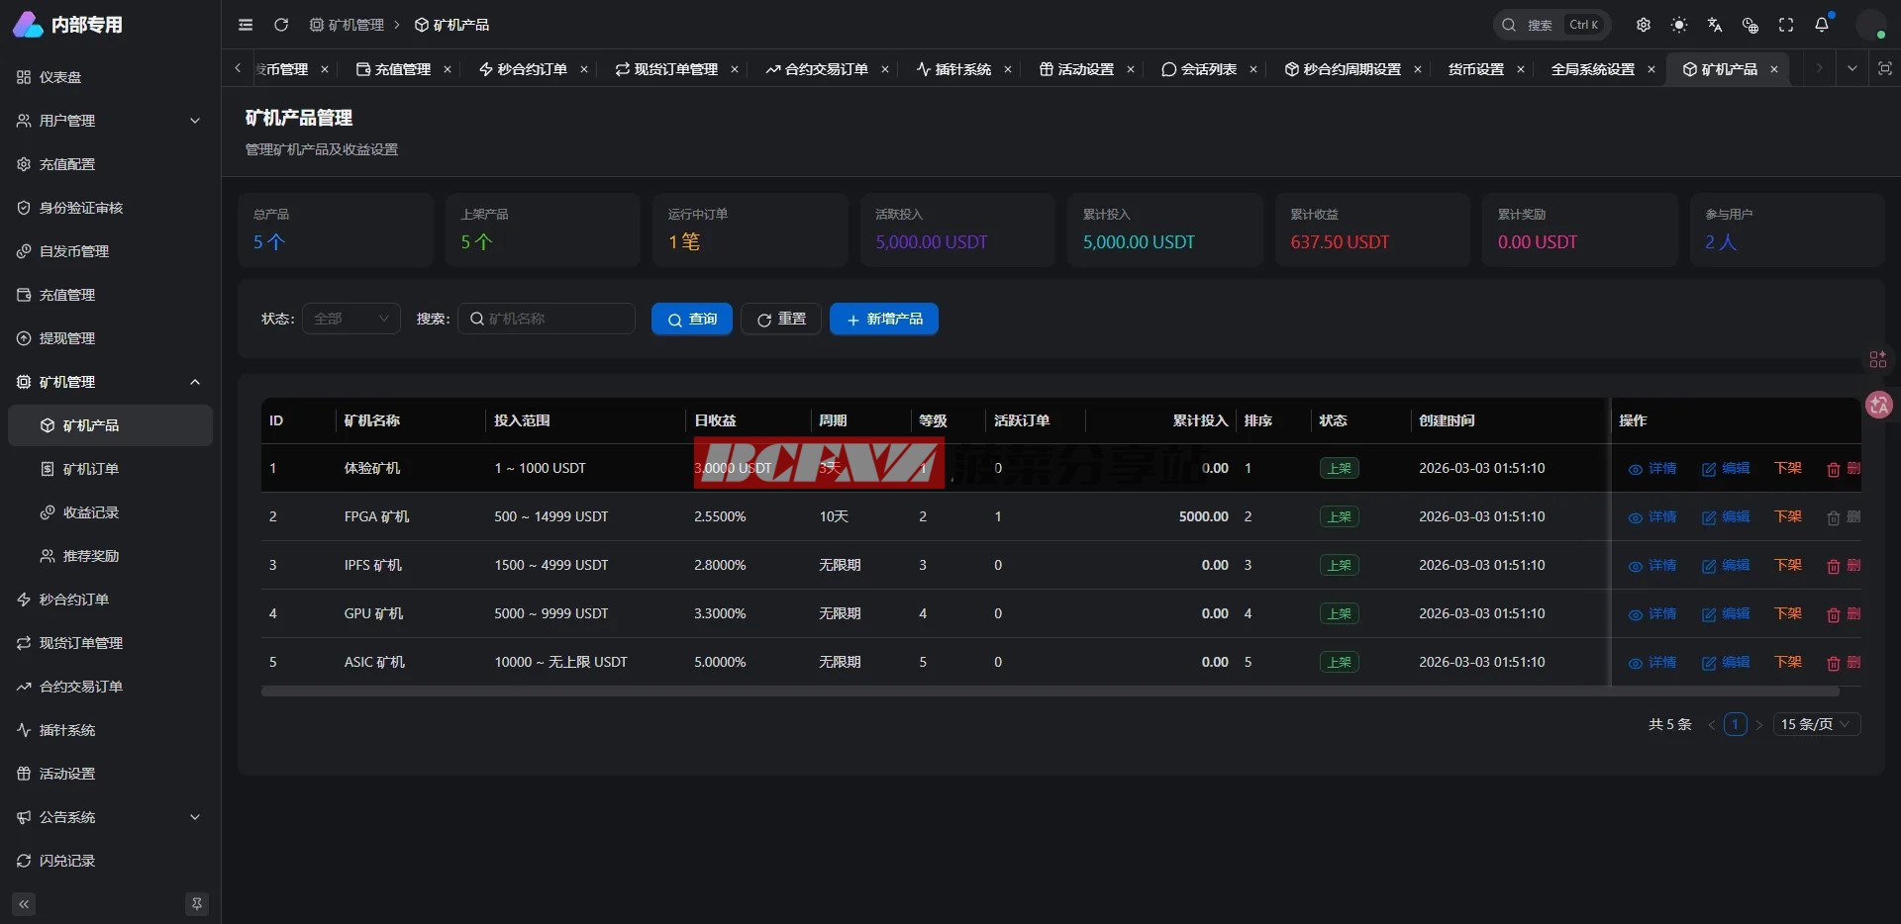Focus the 矿机名称 search input field
The height and width of the screenshot is (924, 1901).
(x=554, y=319)
